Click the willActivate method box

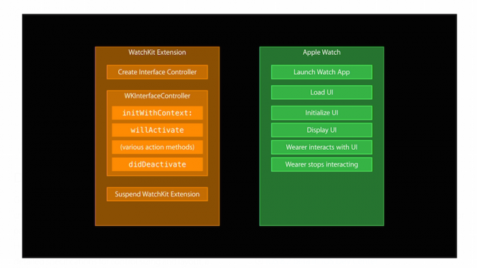pyautogui.click(x=157, y=130)
